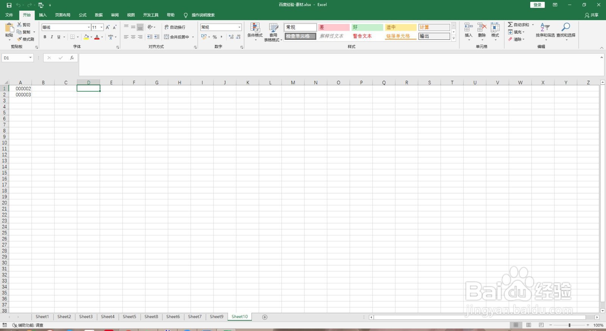
Task: Open the Formulas (公式) tab
Action: pyautogui.click(x=83, y=15)
